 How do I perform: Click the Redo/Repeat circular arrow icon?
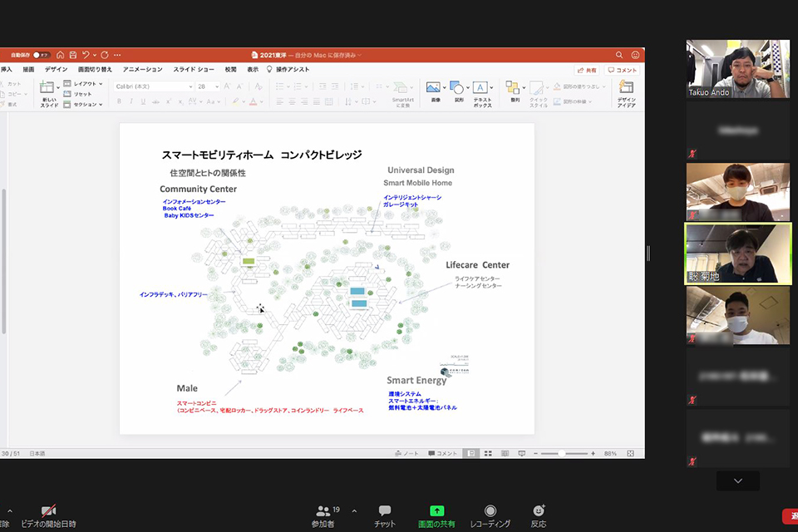click(105, 55)
